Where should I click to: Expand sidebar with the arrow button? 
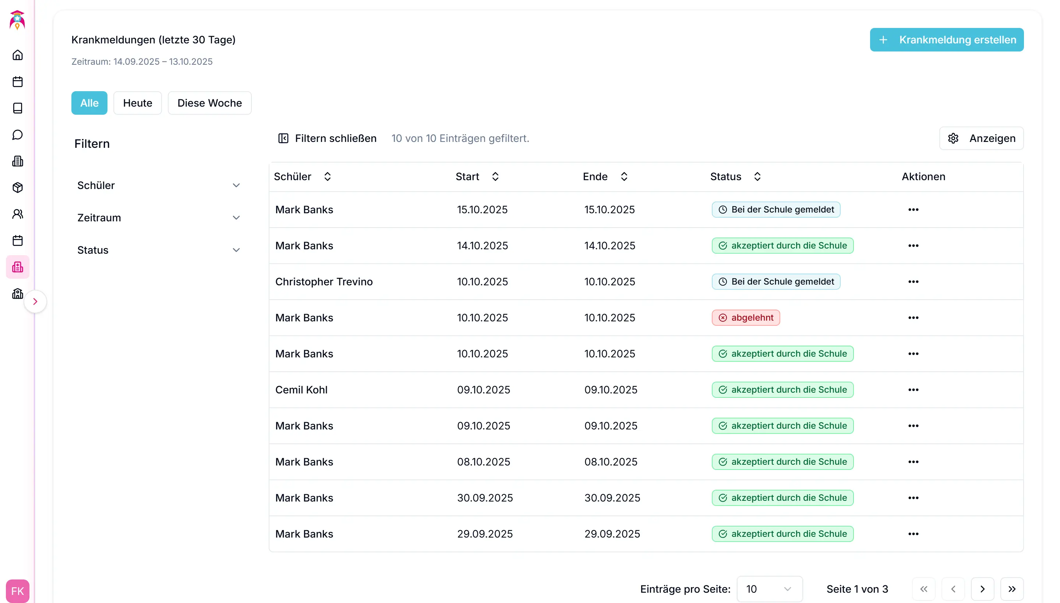point(35,301)
